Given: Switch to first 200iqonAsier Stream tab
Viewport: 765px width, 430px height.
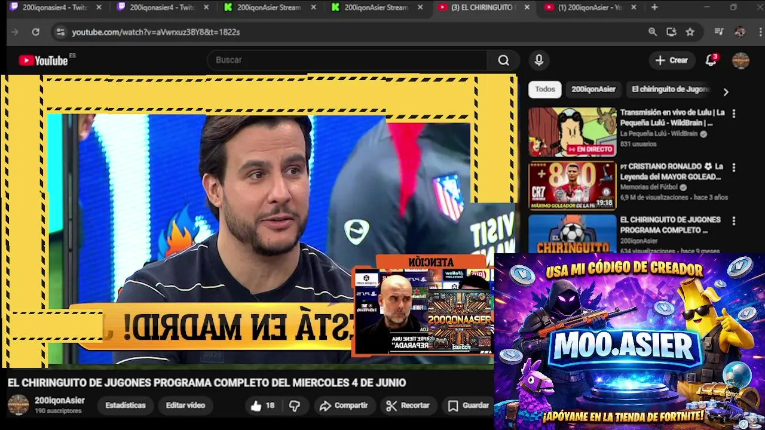Looking at the screenshot, I should click(270, 7).
